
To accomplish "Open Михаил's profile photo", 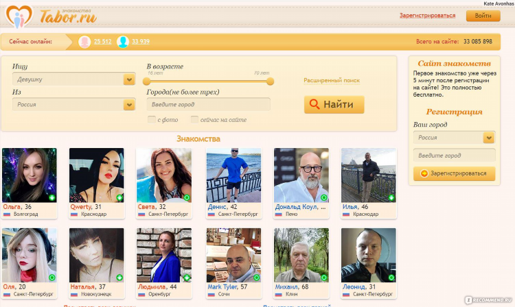I will coord(301,255).
